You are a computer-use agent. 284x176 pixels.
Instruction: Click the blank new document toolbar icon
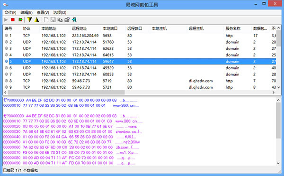click(46, 20)
